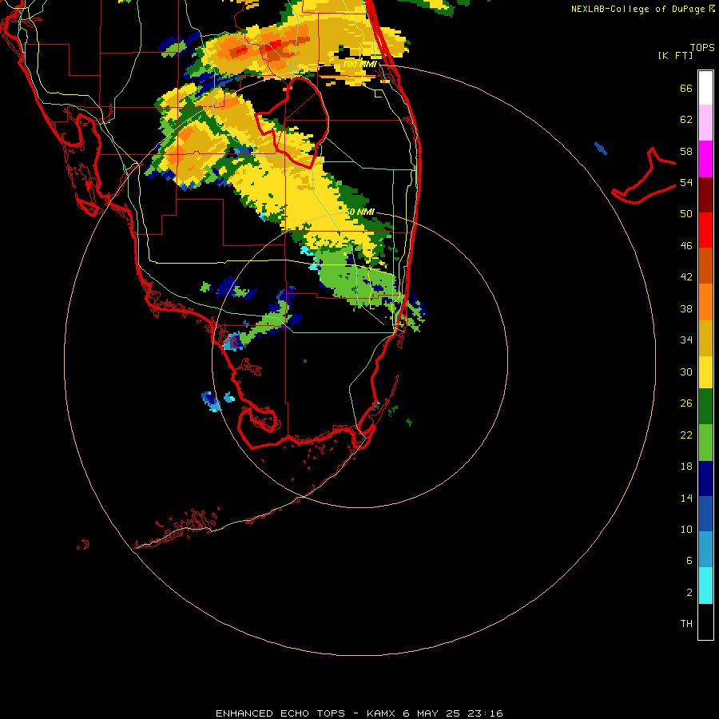Click the navy blue legend swatch
719x719 pixels.
(705, 479)
